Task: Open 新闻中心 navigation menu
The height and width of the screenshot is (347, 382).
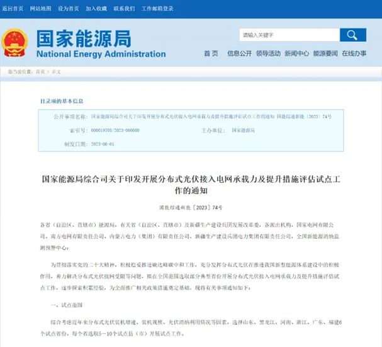Action: pos(296,54)
